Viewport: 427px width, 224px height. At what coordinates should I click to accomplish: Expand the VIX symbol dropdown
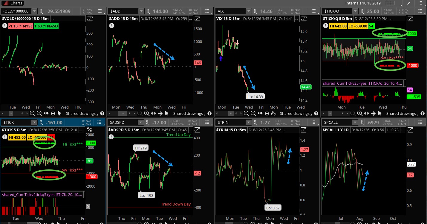pos(248,11)
